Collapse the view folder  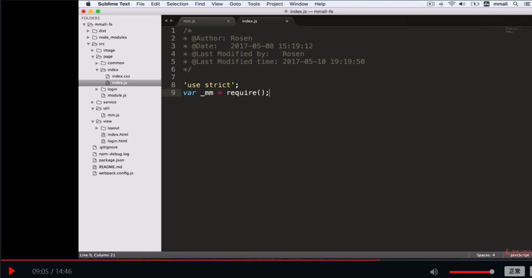93,121
